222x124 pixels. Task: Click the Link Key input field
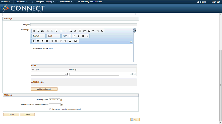pyautogui.click(x=94, y=74)
